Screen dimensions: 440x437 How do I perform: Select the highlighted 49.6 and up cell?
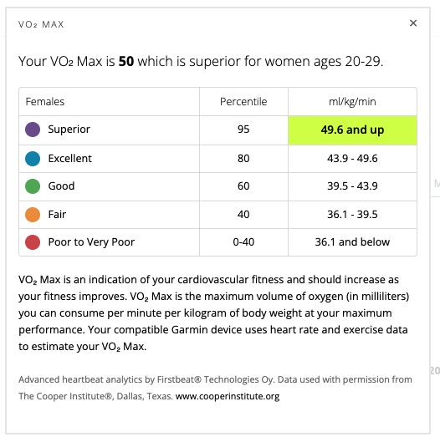352,130
